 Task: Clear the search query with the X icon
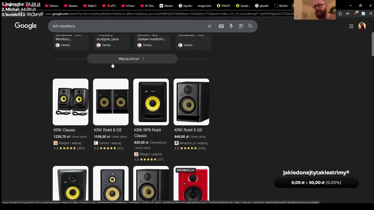[209, 26]
